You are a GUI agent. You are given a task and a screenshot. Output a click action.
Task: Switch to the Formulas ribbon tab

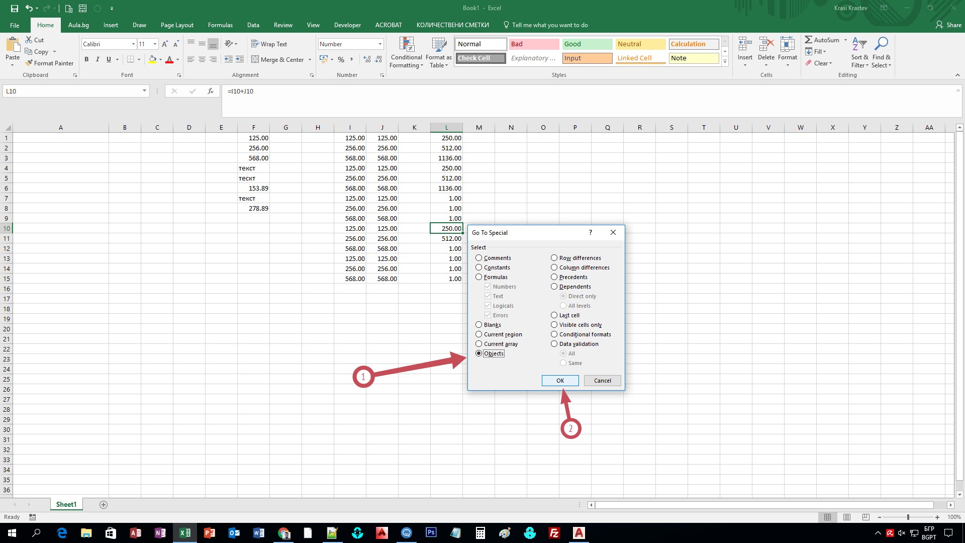tap(220, 25)
